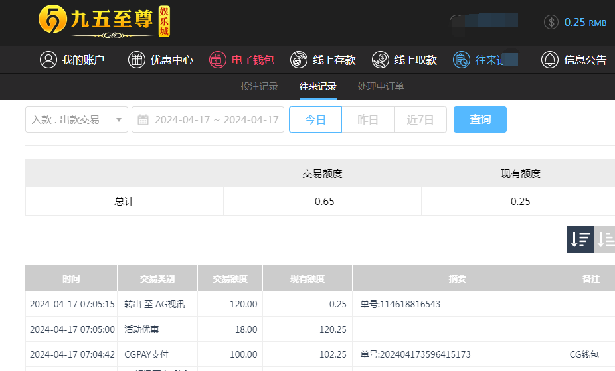Select the 电子钱包 wallet icon
The width and height of the screenshot is (615, 371).
[x=218, y=60]
